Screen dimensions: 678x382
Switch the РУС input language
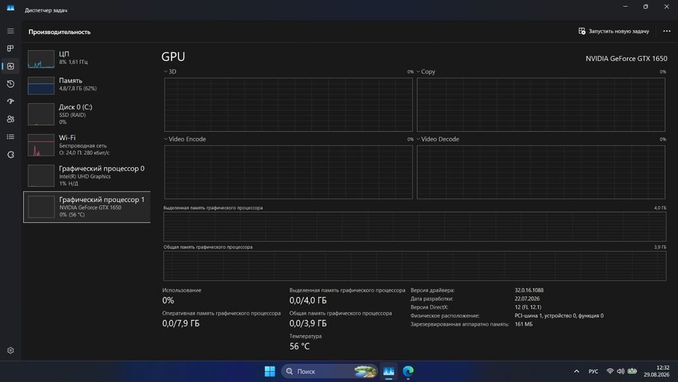click(593, 372)
